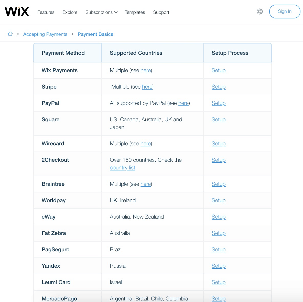Open Setup link for Square
This screenshot has height=302, width=303.
pyautogui.click(x=219, y=120)
